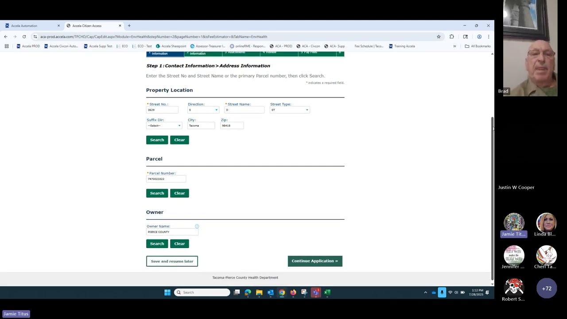Open Chrome three-dot menu
Image resolution: width=567 pixels, height=319 pixels.
tap(489, 37)
